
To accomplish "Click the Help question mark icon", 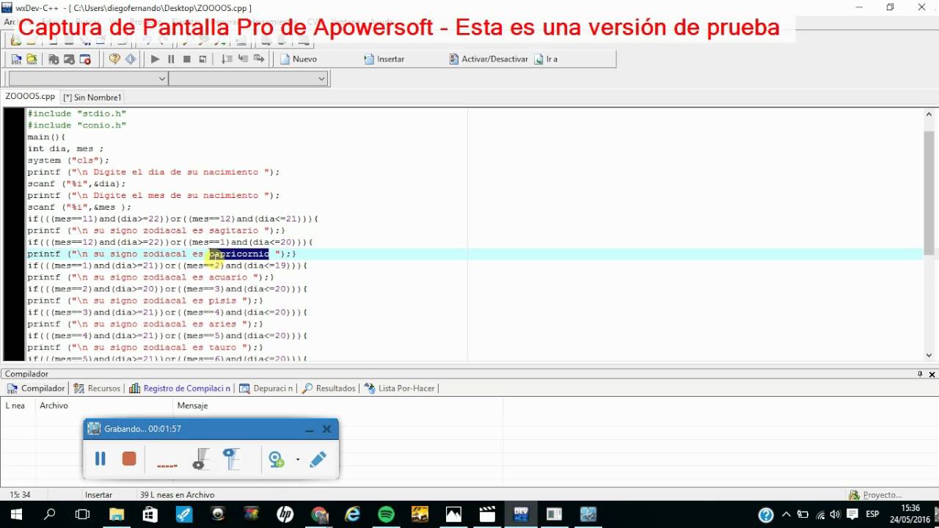I will click(x=114, y=59).
